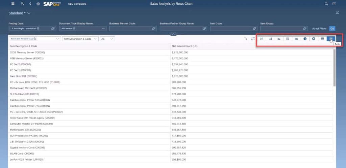Click Adapt Filters

319,28
